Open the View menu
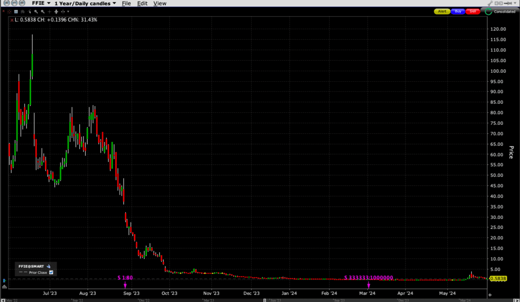The image size is (520, 302). tap(160, 3)
